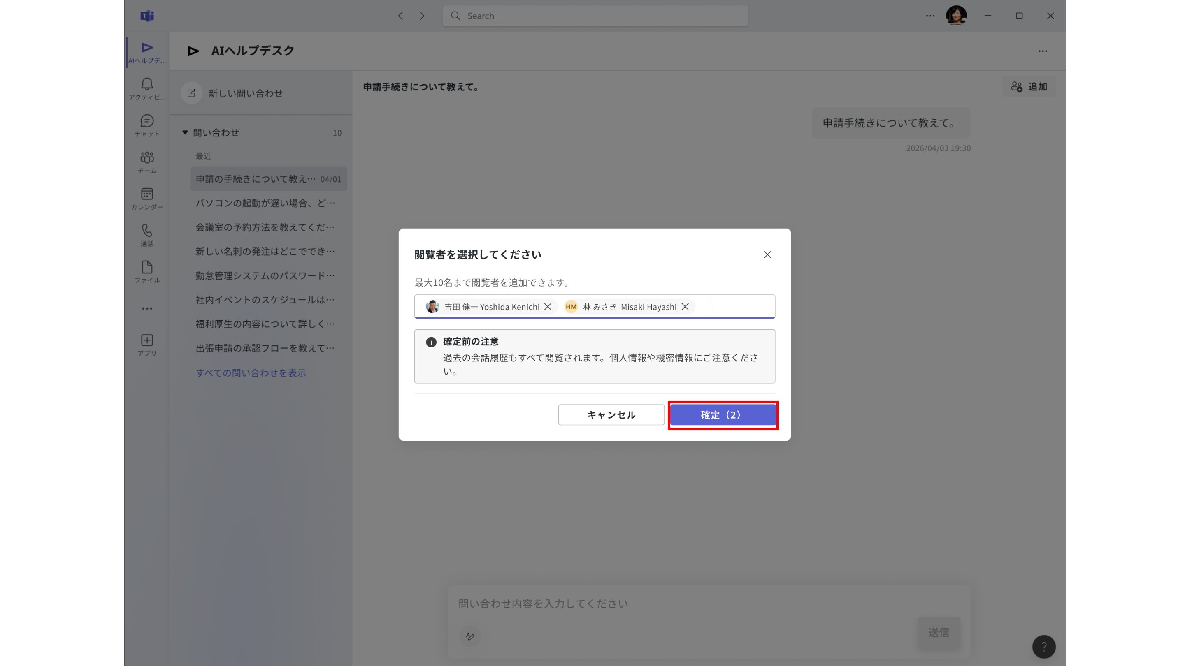Click 新しい問い合わせ button
Image resolution: width=1185 pixels, height=666 pixels.
(232, 93)
